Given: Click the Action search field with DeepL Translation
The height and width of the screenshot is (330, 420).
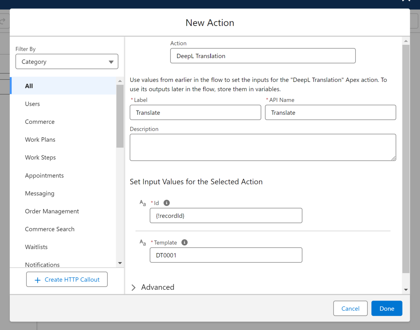Looking at the screenshot, I should pos(262,56).
